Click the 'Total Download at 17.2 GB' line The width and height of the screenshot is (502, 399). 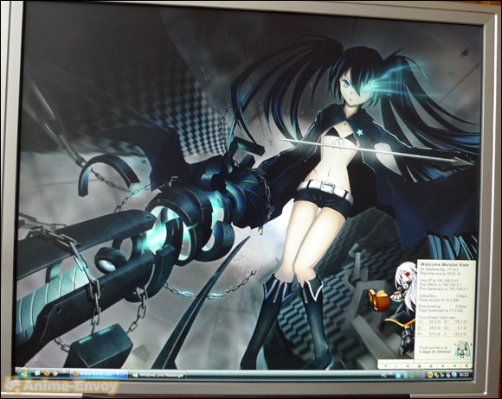coord(441,310)
